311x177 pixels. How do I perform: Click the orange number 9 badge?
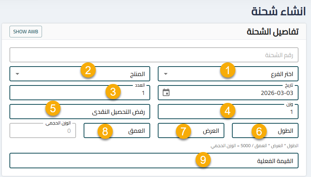click(204, 160)
